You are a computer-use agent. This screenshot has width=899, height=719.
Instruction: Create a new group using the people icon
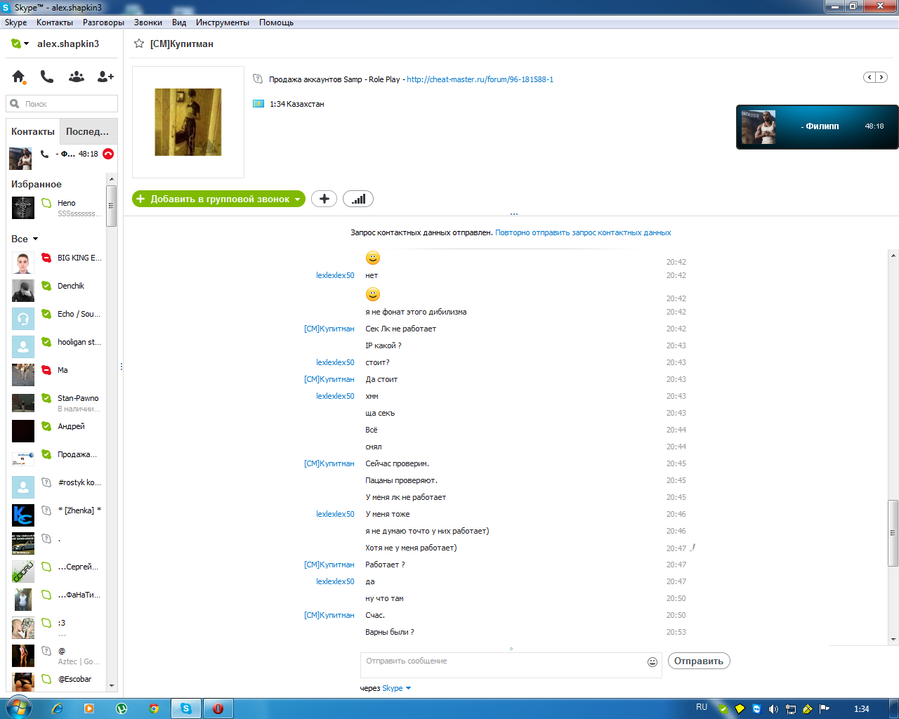[x=77, y=77]
